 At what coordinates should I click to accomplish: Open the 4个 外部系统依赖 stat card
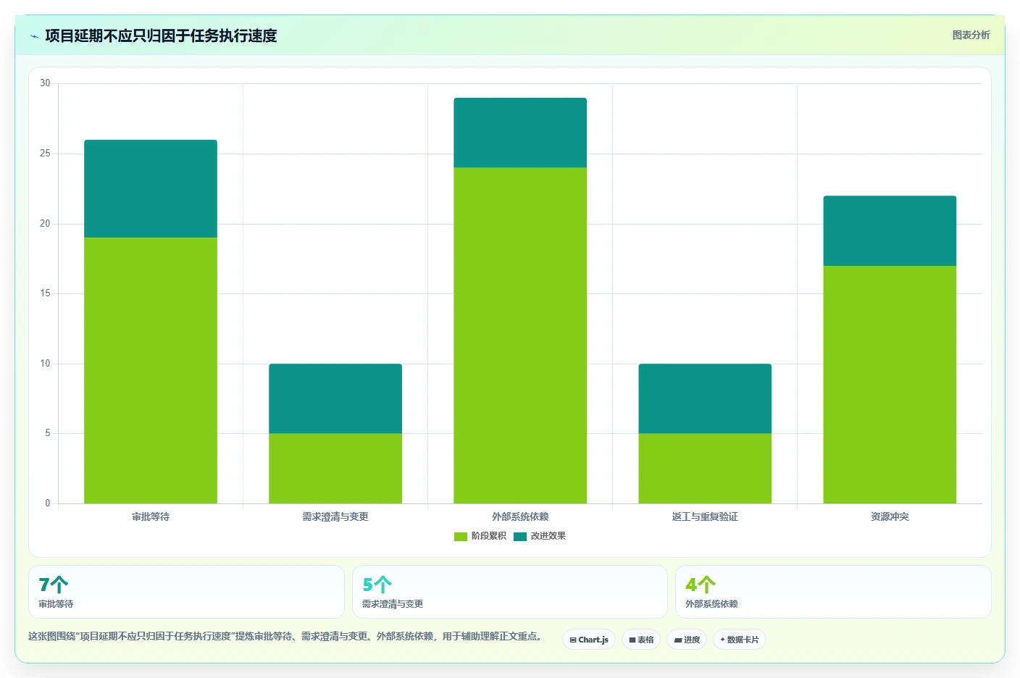click(833, 592)
